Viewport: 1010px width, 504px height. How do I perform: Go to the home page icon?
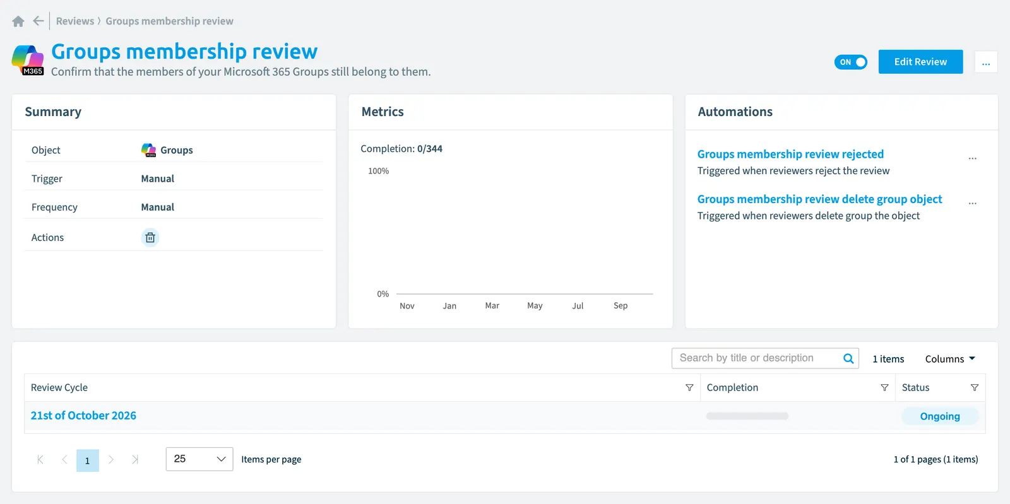[x=18, y=21]
